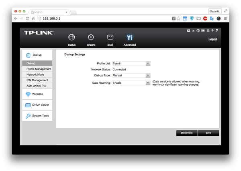Click the help question mark icon
The height and width of the screenshot is (171, 241).
point(217,30)
